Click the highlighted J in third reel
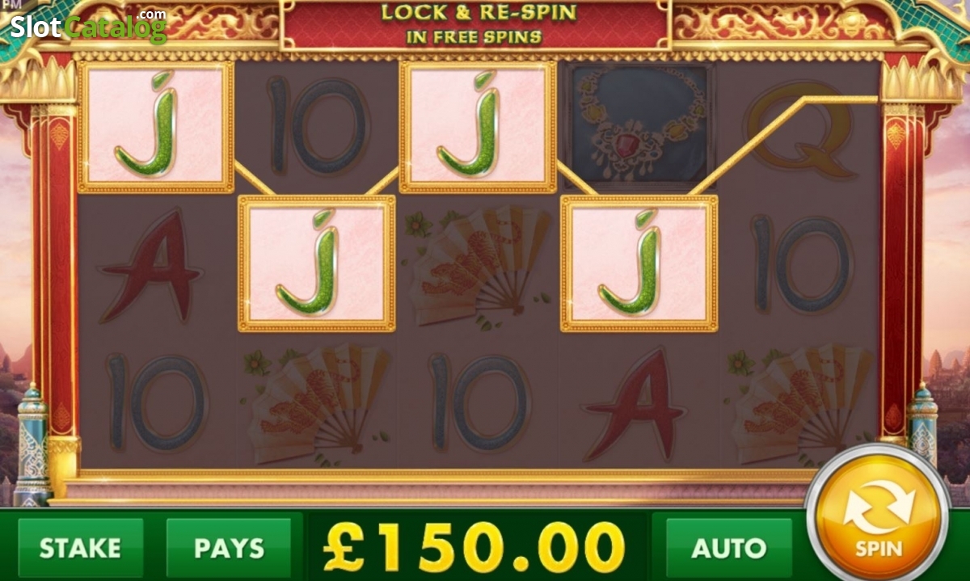970x581 pixels. pyautogui.click(x=478, y=127)
